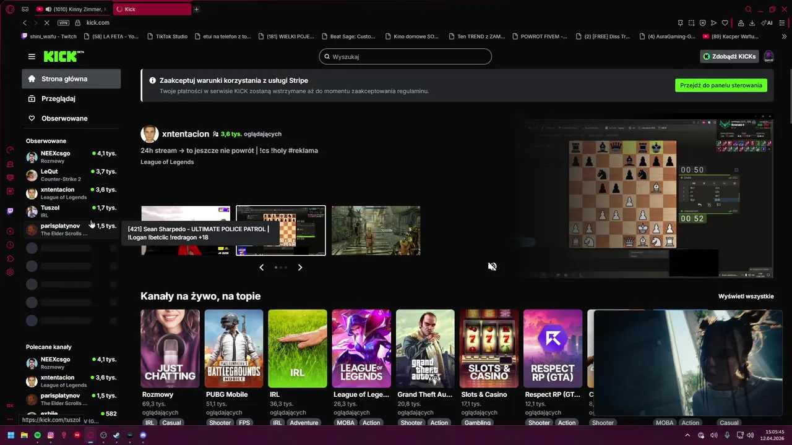
Task: Open Obserwowane in the sidebar
Action: pos(71,118)
